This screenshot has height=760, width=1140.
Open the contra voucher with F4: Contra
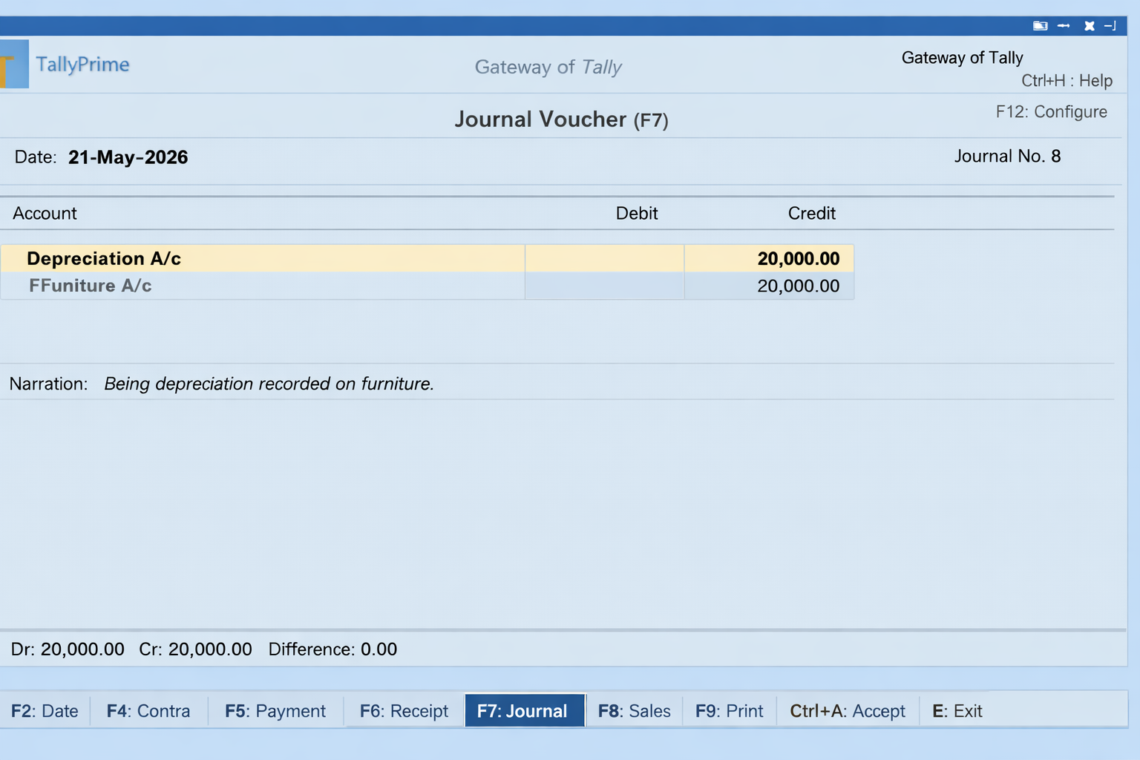pyautogui.click(x=148, y=710)
